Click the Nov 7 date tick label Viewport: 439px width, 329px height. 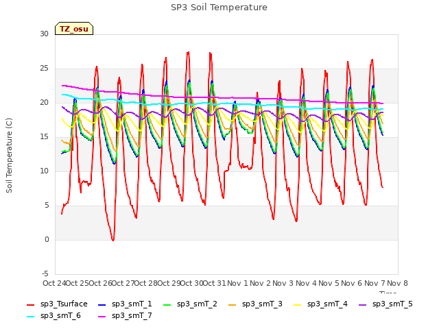(x=375, y=283)
